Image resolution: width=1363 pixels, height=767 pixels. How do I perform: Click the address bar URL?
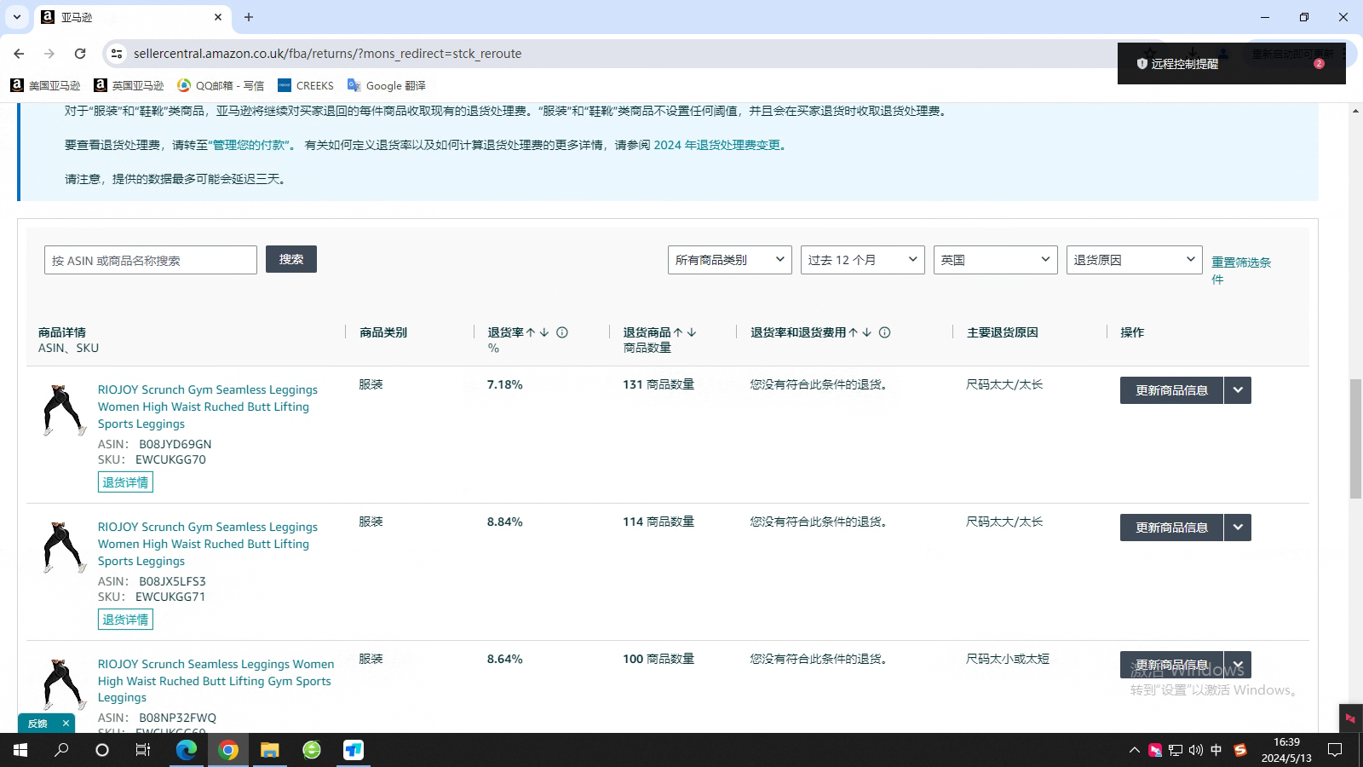[327, 54]
